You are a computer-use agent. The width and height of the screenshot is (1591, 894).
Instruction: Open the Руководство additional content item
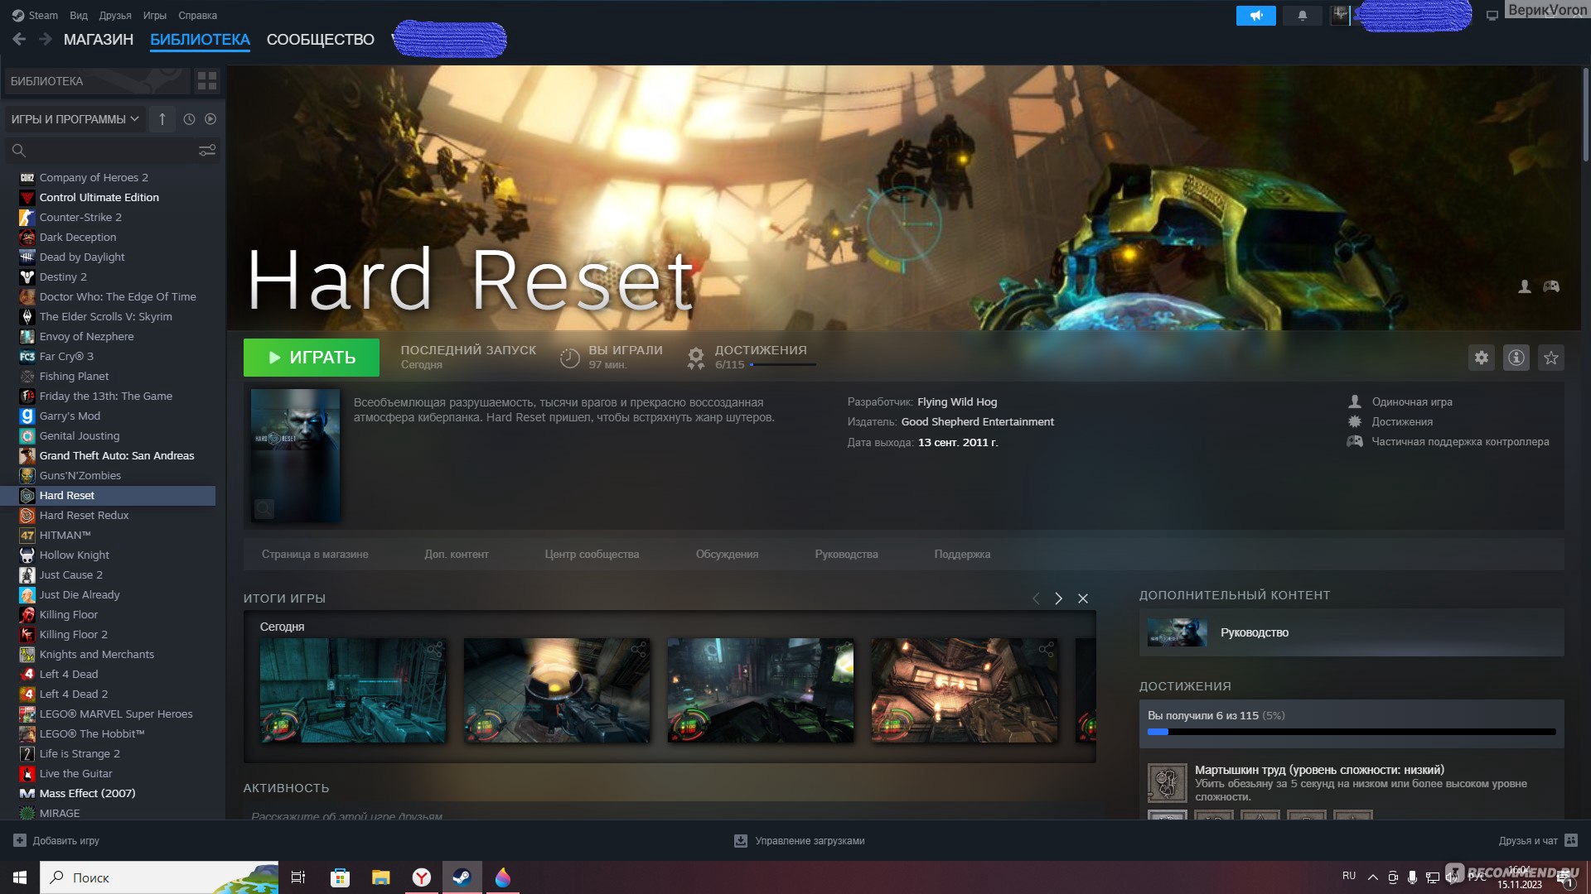(x=1352, y=632)
